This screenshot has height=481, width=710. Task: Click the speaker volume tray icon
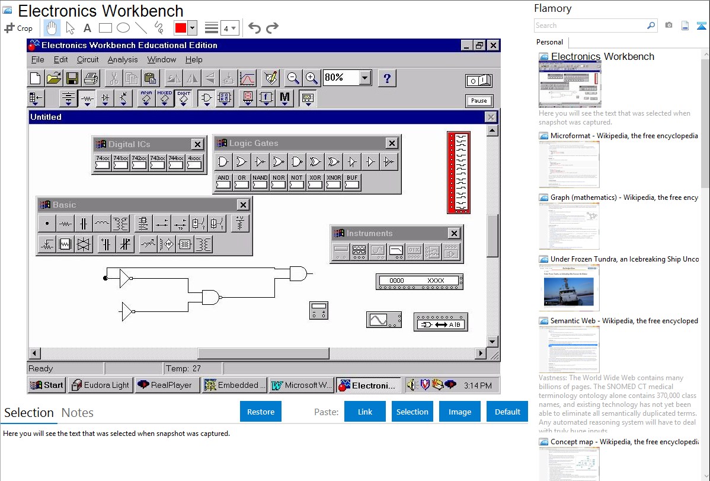(411, 386)
